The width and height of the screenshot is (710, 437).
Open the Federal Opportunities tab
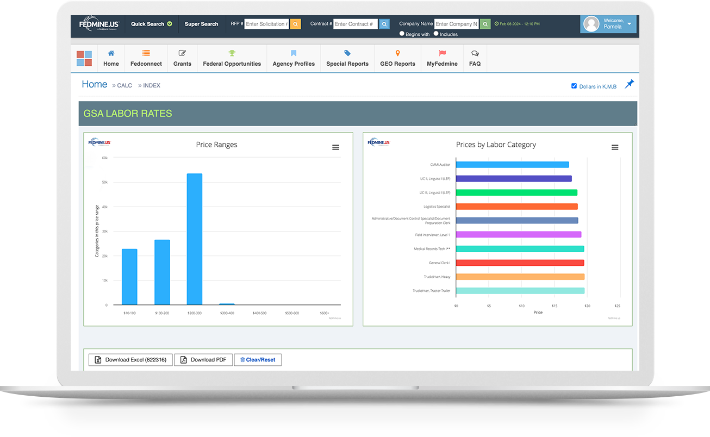tap(232, 59)
